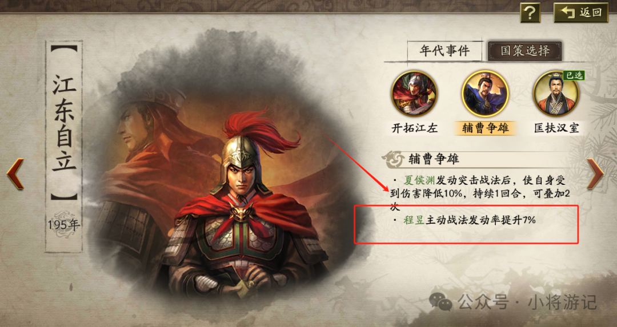Select the 匡扶汉室 portrait icon
The image size is (617, 327).
coord(556,94)
